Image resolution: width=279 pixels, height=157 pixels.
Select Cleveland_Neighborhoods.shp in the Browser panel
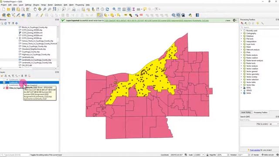point(34,49)
